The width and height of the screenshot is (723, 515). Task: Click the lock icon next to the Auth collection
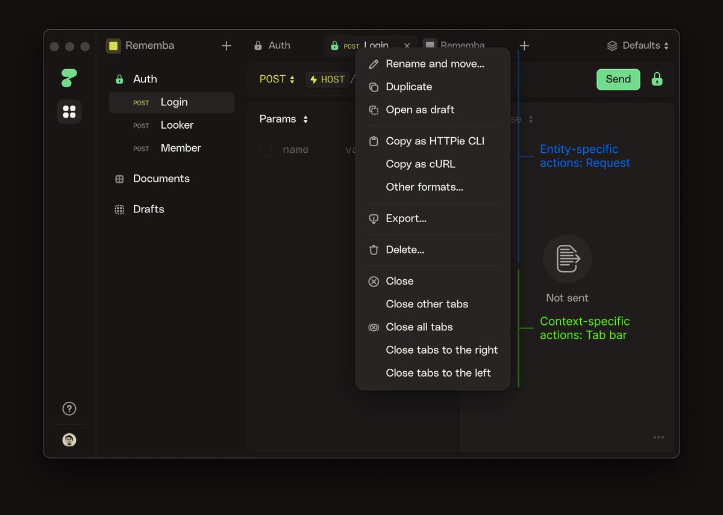click(119, 79)
